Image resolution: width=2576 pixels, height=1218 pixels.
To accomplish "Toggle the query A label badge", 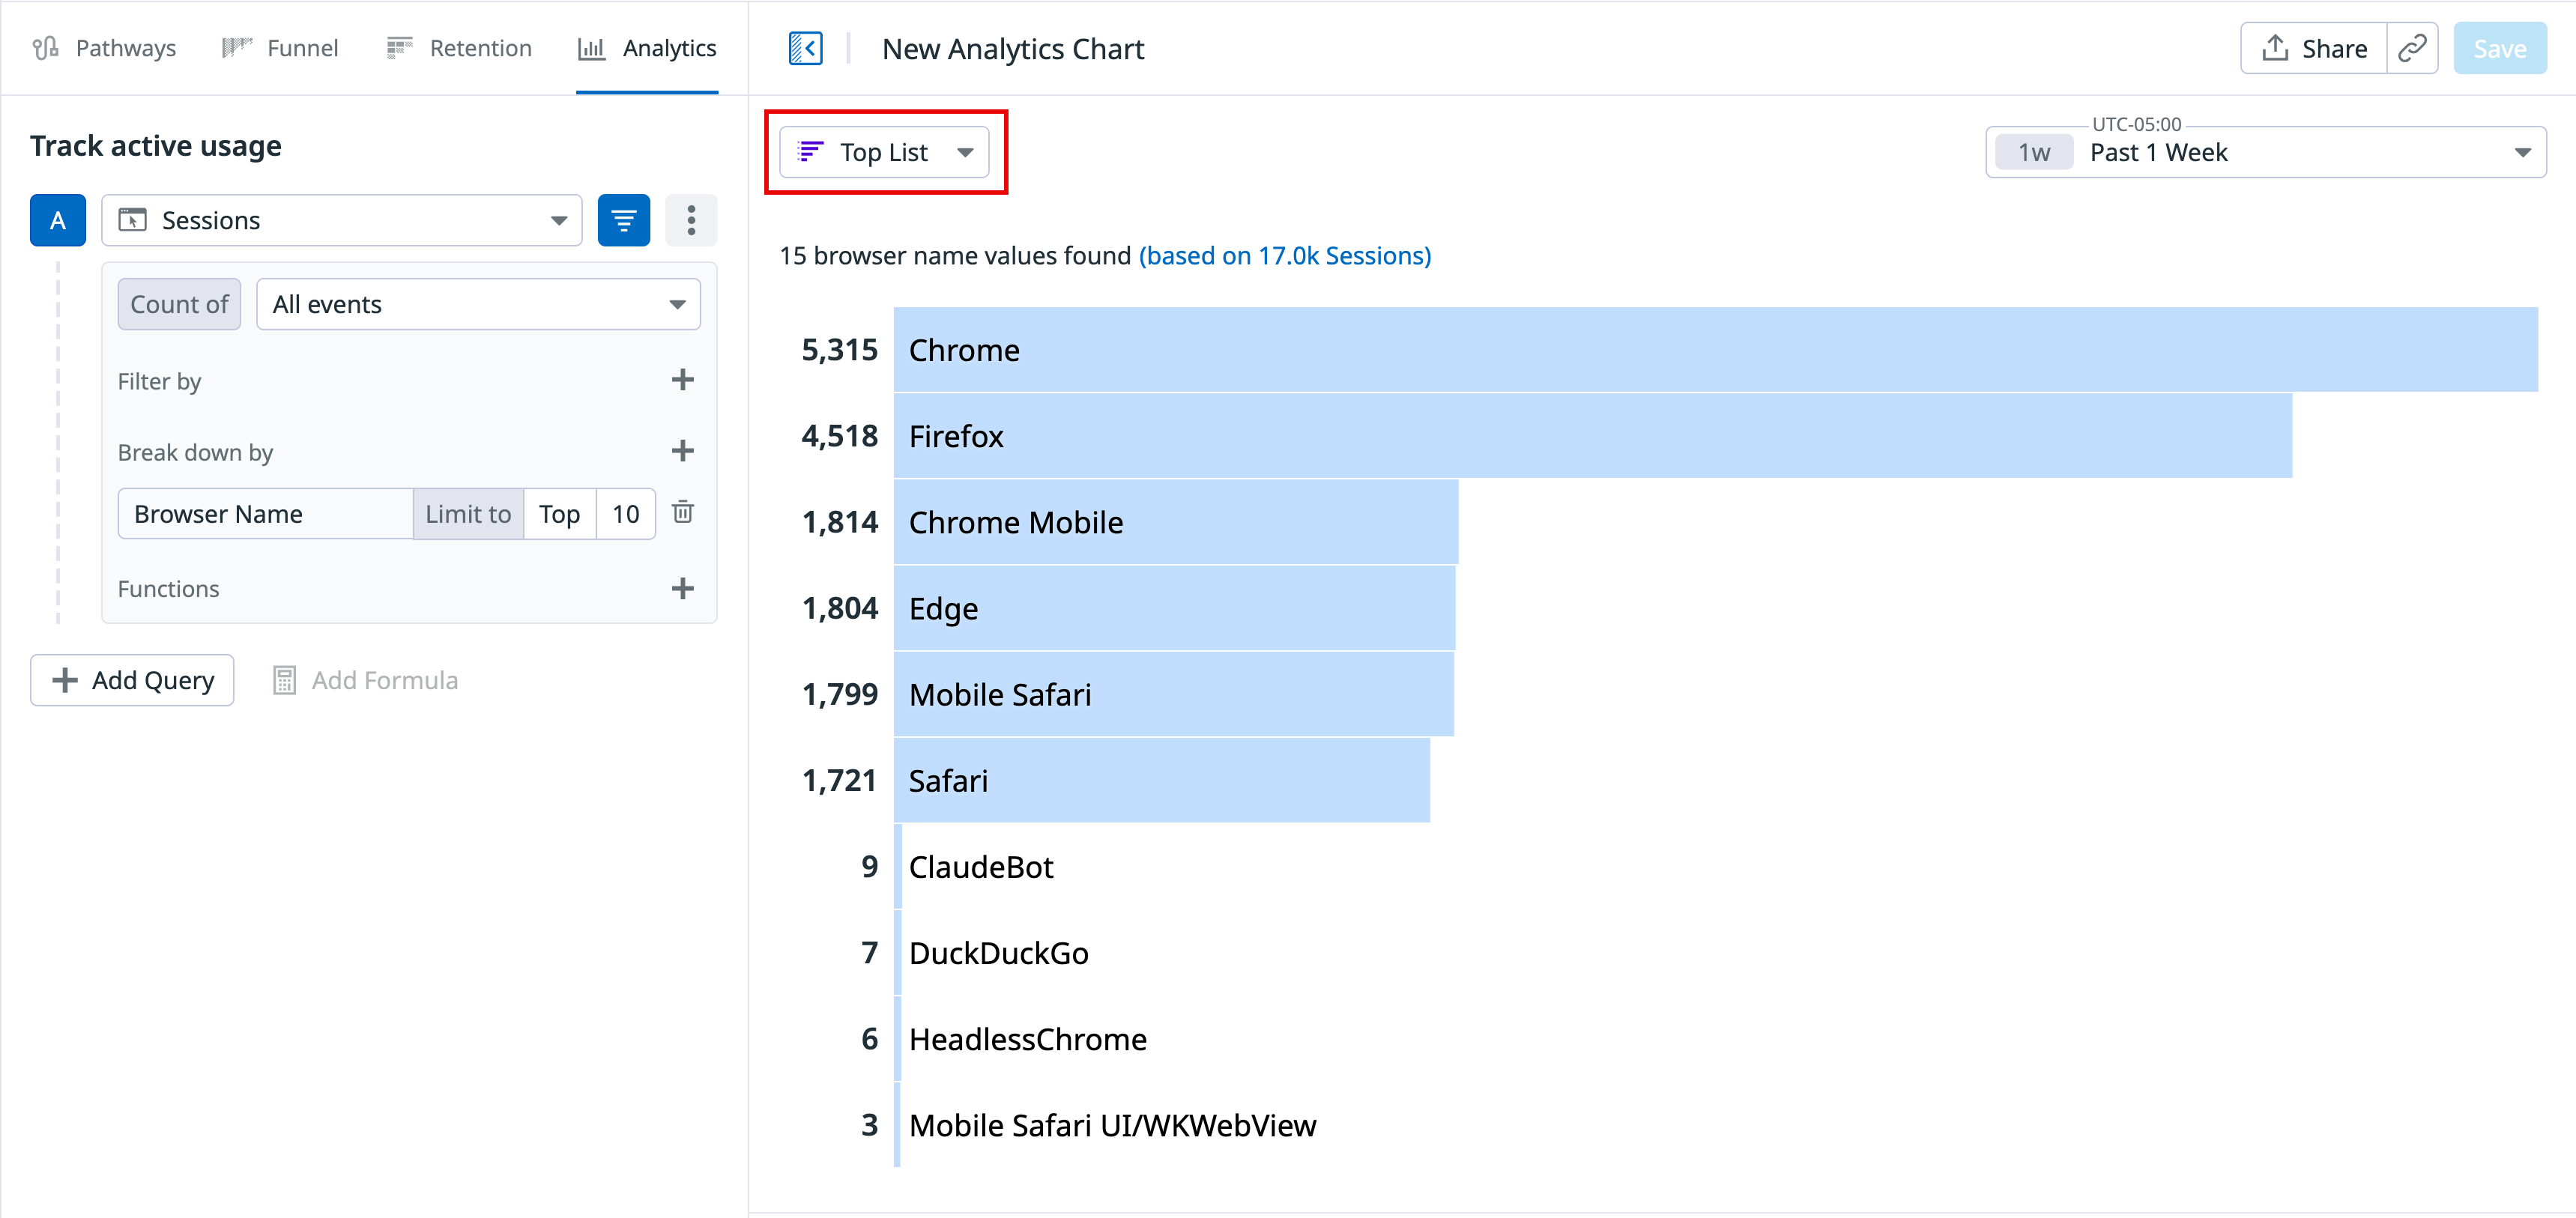I will pyautogui.click(x=58, y=220).
